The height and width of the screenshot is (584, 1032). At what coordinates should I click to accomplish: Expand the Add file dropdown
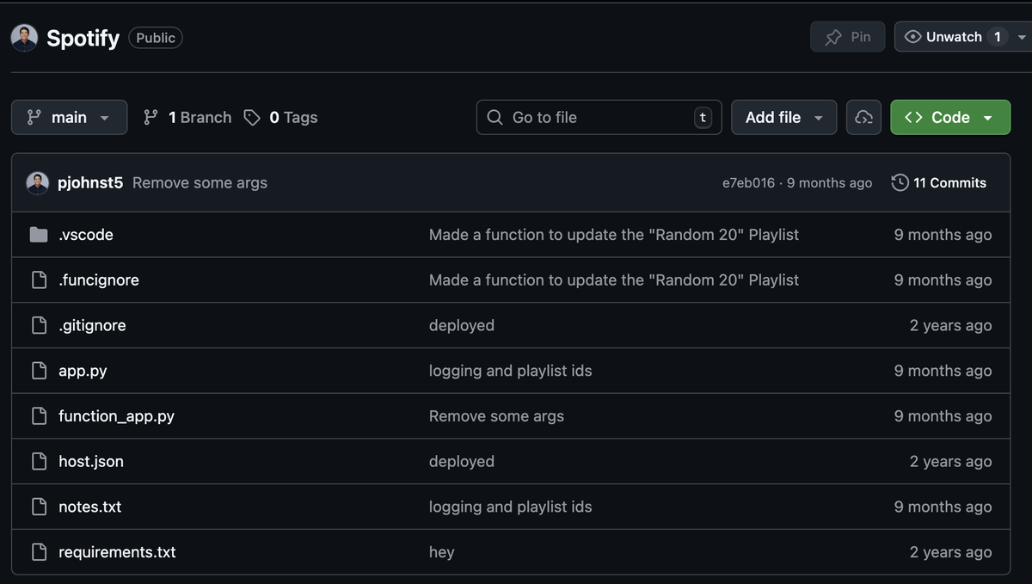coord(783,118)
